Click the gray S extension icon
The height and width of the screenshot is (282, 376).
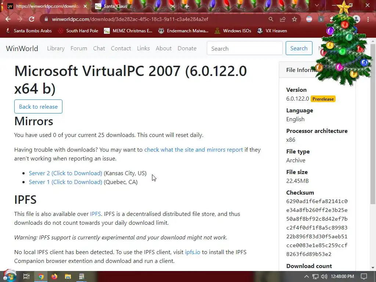pyautogui.click(x=321, y=19)
